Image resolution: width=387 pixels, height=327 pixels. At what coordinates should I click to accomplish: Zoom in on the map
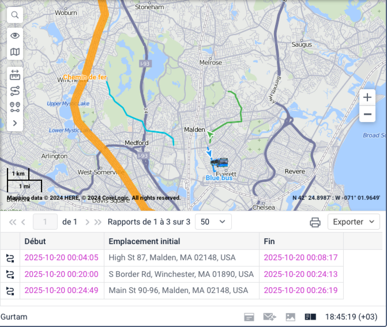pyautogui.click(x=367, y=97)
